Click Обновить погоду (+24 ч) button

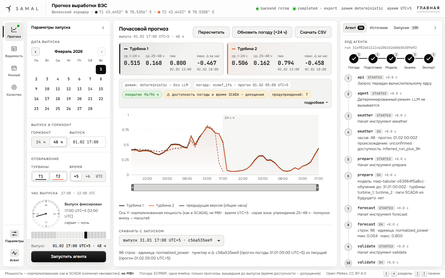coord(262,32)
